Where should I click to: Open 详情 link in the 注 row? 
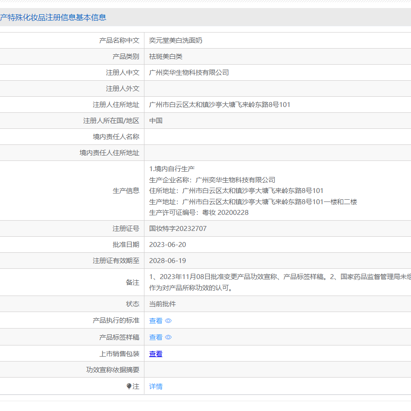156,386
